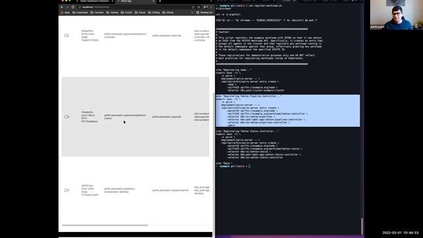
Task: Click the row icon for the spireserver entry
Action: (67, 190)
